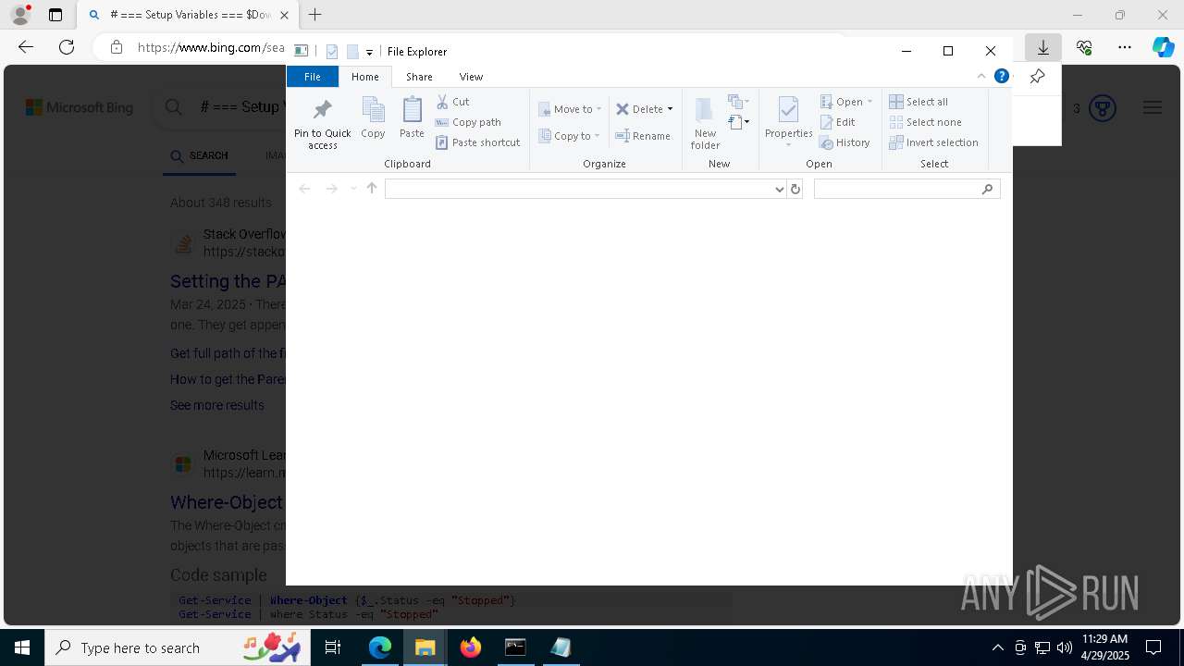Collapse the ribbon with the chevron
Screen dimensions: 1184x666
pos(981,77)
